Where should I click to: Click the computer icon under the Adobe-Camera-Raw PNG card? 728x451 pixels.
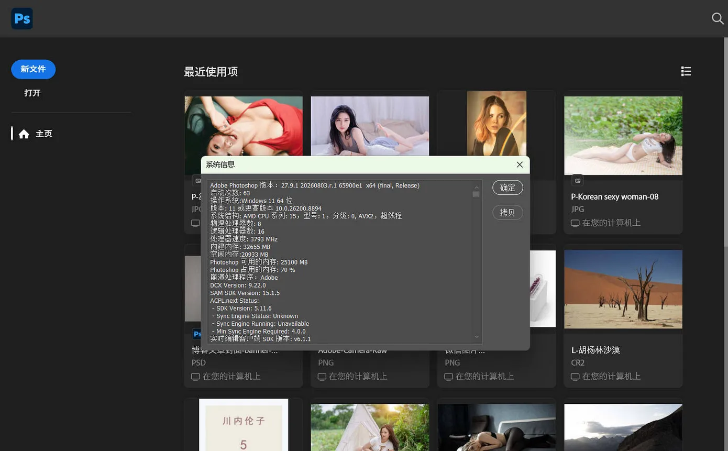(322, 377)
